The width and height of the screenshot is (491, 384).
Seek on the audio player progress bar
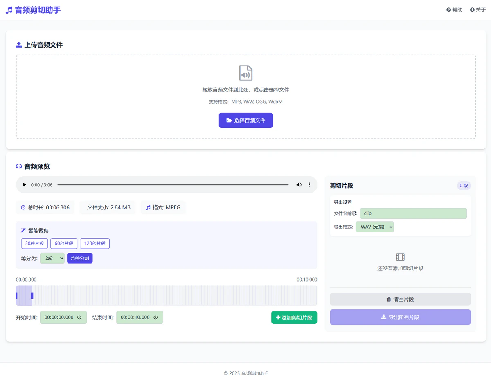click(173, 185)
